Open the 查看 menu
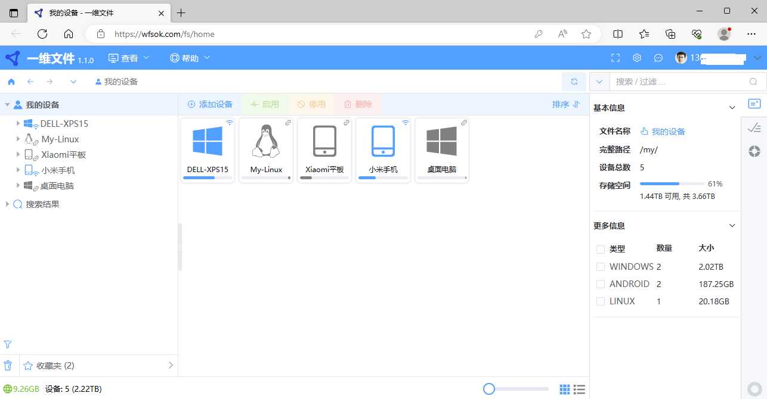The width and height of the screenshot is (767, 399). click(x=129, y=58)
